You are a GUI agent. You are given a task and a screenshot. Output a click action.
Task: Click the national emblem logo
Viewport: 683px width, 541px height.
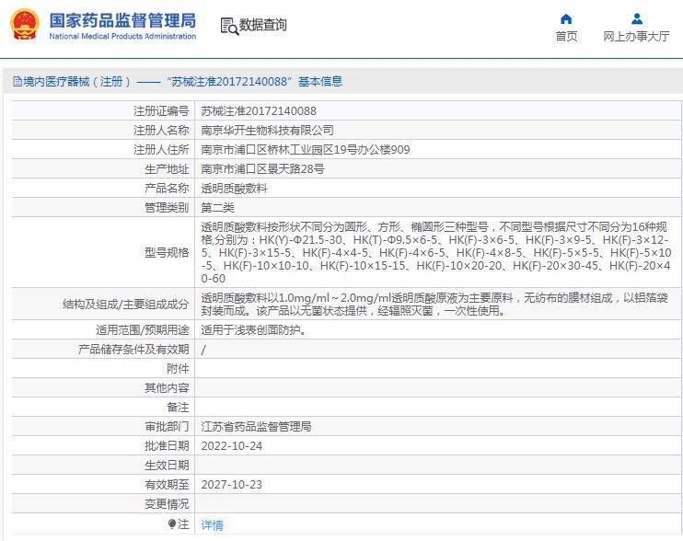tap(25, 24)
